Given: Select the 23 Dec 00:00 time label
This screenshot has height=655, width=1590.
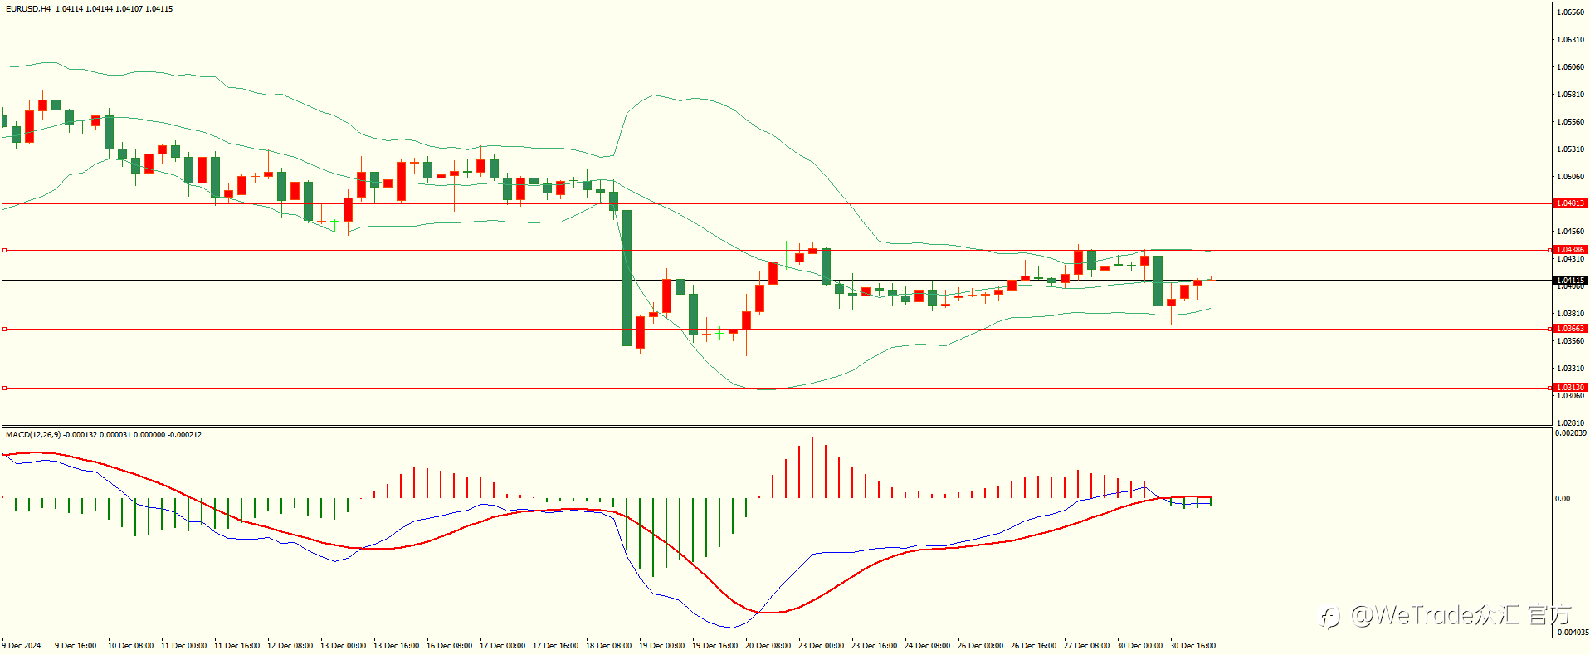Looking at the screenshot, I should tap(821, 646).
